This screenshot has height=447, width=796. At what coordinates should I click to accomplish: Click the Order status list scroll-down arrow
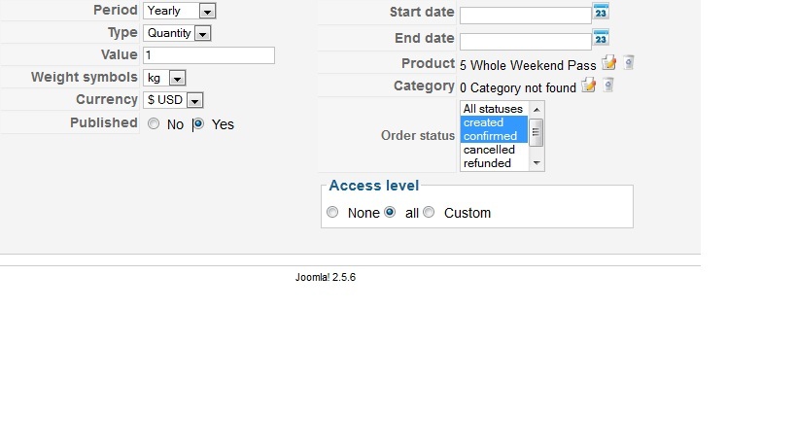point(536,163)
